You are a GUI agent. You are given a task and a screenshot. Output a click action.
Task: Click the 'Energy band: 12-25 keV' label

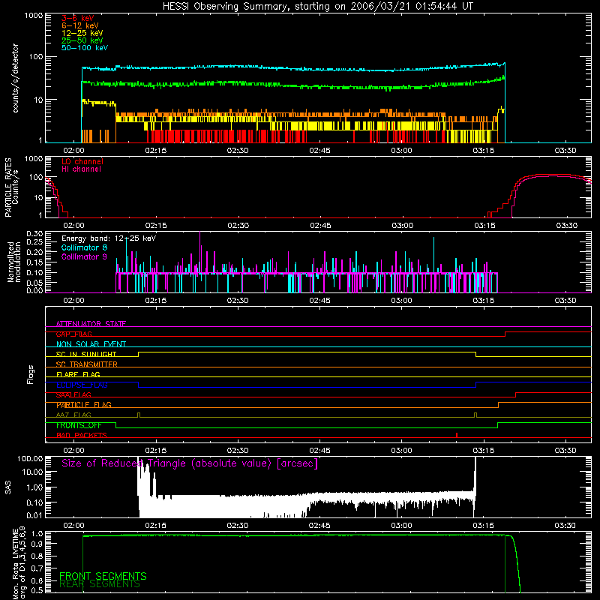[x=109, y=238]
